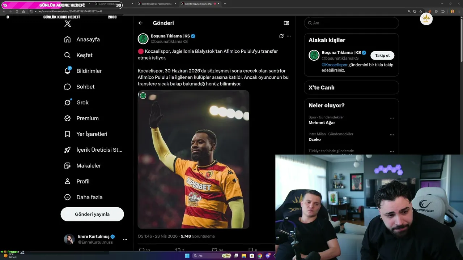Reply to the post via comment icon
The width and height of the screenshot is (463, 260).
pyautogui.click(x=142, y=250)
